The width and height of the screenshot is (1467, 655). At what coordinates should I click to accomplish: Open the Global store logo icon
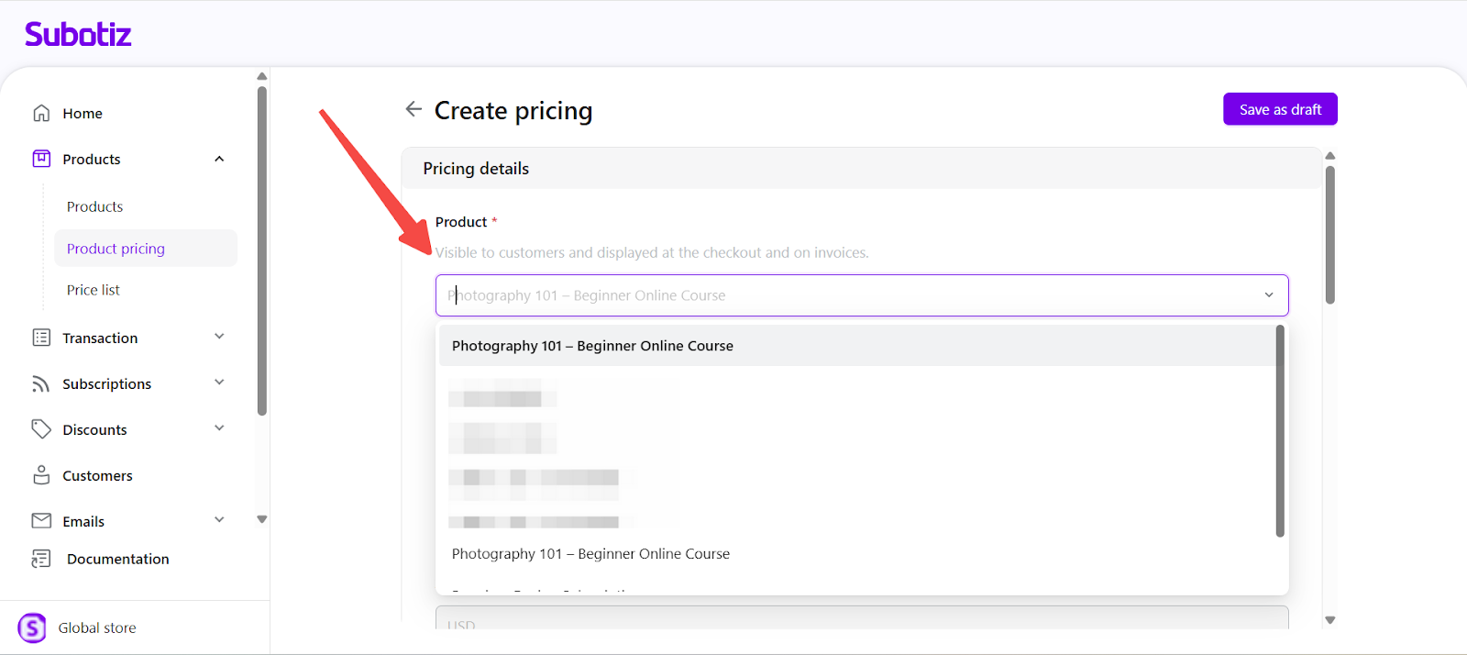tap(32, 627)
